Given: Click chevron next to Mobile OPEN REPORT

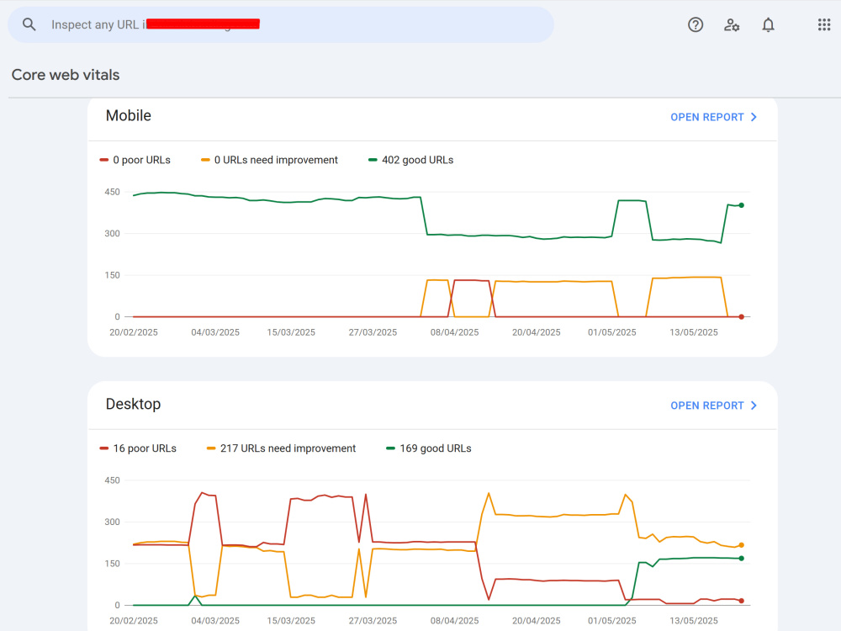Looking at the screenshot, I should (754, 117).
